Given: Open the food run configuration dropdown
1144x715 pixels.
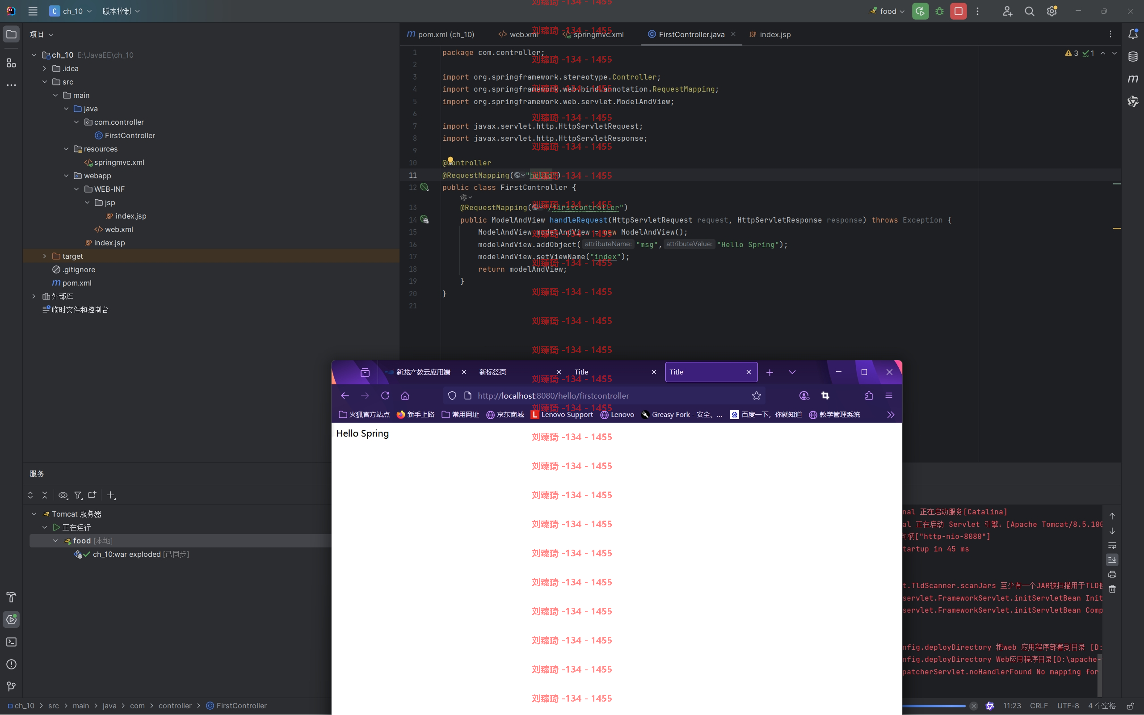Looking at the screenshot, I should (x=887, y=11).
